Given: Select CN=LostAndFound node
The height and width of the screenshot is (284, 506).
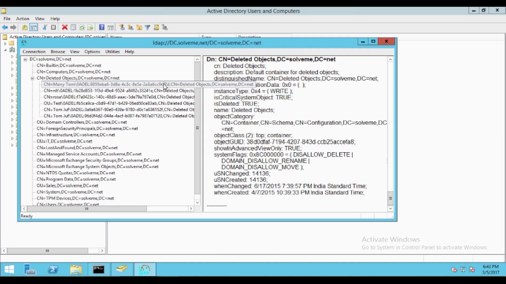Looking at the screenshot, I should pos(77,148).
